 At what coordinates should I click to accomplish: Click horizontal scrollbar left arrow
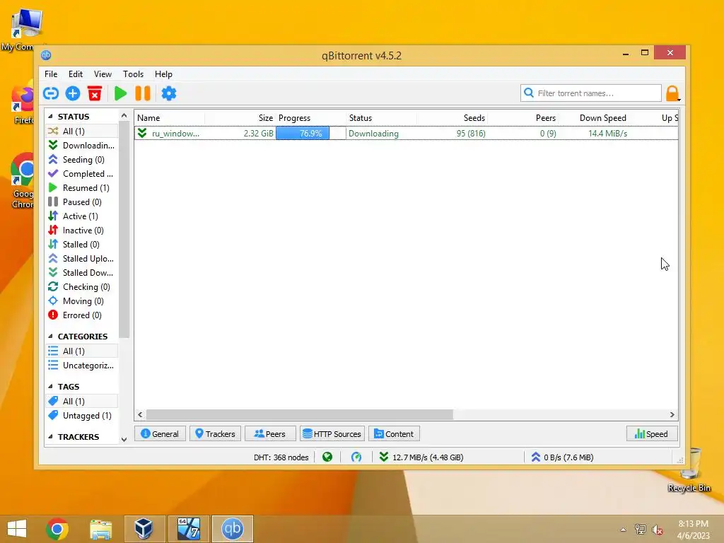[141, 414]
